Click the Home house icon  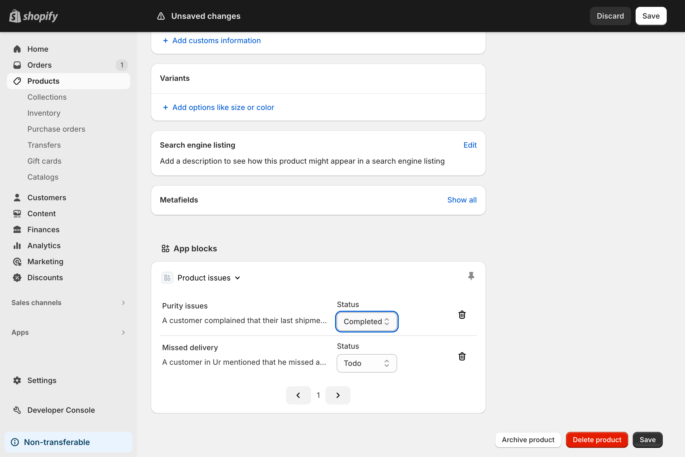coord(17,49)
